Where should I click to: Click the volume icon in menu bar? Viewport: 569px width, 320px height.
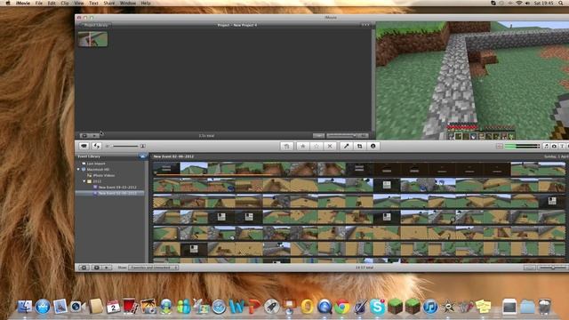(527, 3)
